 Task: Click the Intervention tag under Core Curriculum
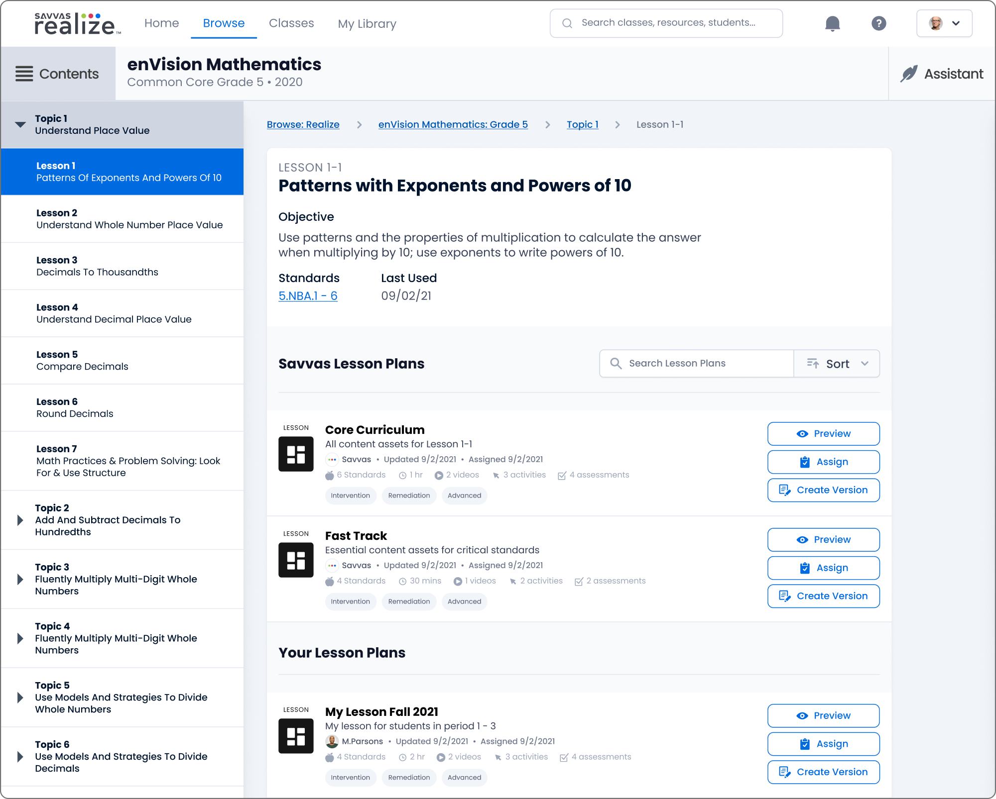pyautogui.click(x=350, y=496)
